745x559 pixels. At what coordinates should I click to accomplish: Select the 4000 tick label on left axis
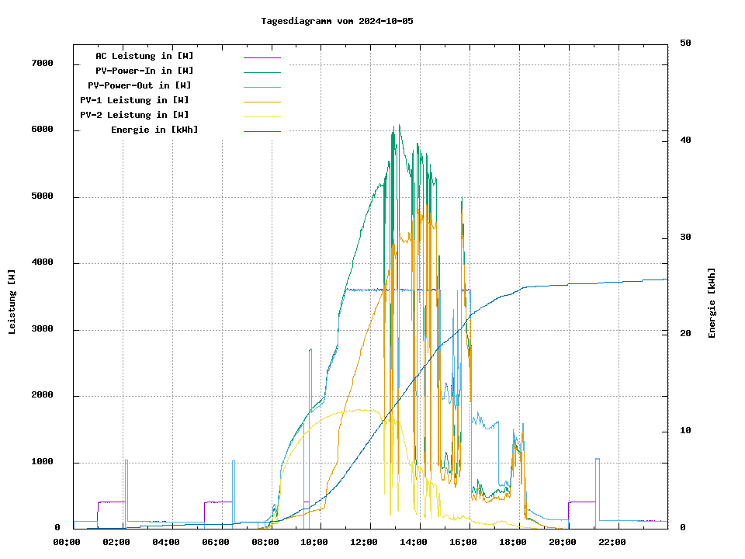[42, 263]
